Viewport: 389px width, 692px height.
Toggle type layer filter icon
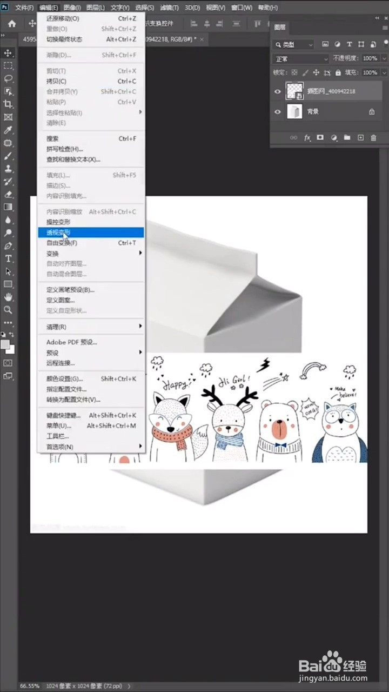point(350,44)
